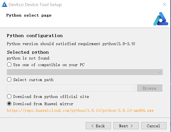171x132 pixels.
Task: Click the large DevEco logo in the header
Action: pyautogui.click(x=161, y=19)
